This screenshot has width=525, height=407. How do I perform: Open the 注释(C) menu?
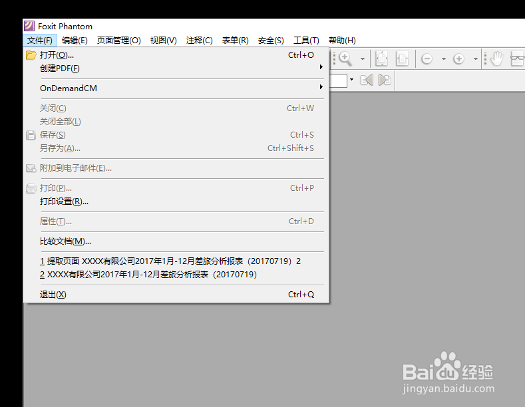click(x=199, y=41)
